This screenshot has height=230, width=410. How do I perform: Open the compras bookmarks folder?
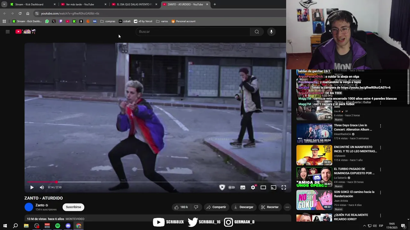tap(108, 21)
